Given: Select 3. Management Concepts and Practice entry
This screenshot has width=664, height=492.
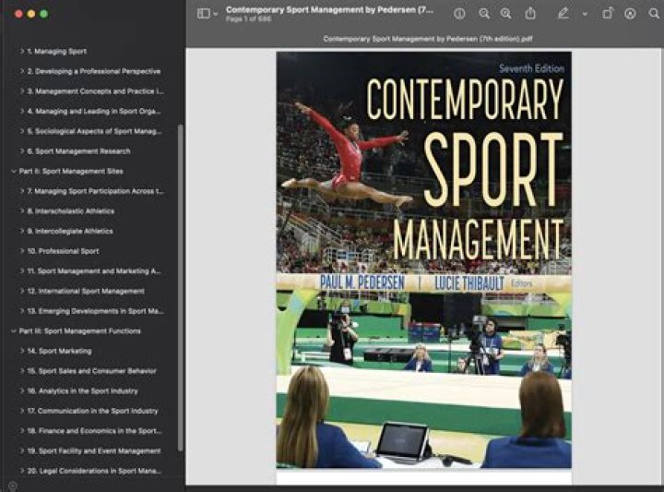Looking at the screenshot, I should point(95,91).
